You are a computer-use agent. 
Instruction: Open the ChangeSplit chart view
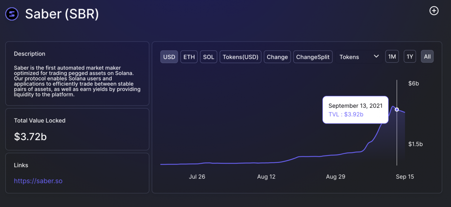point(313,56)
